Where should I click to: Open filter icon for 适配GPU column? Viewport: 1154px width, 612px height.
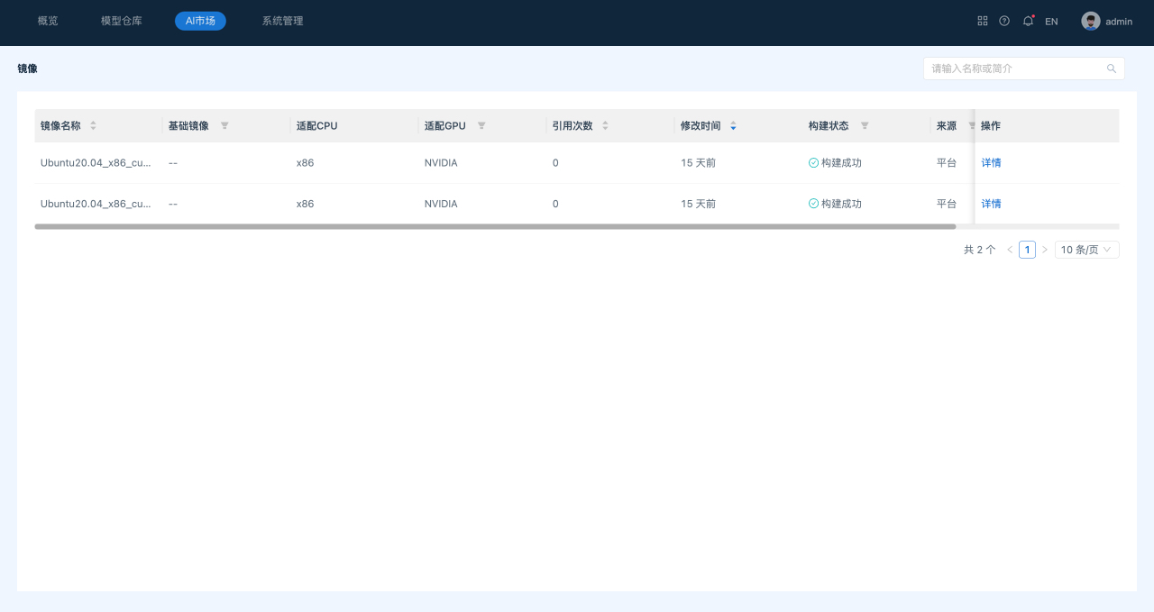(481, 126)
